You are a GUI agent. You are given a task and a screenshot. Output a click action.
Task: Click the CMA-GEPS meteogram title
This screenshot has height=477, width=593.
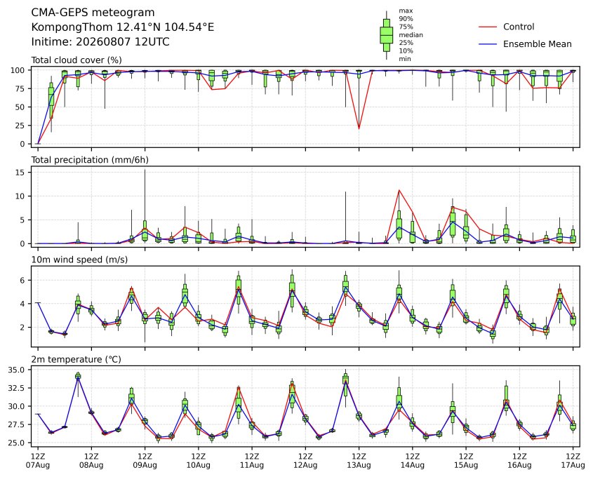[x=93, y=13]
